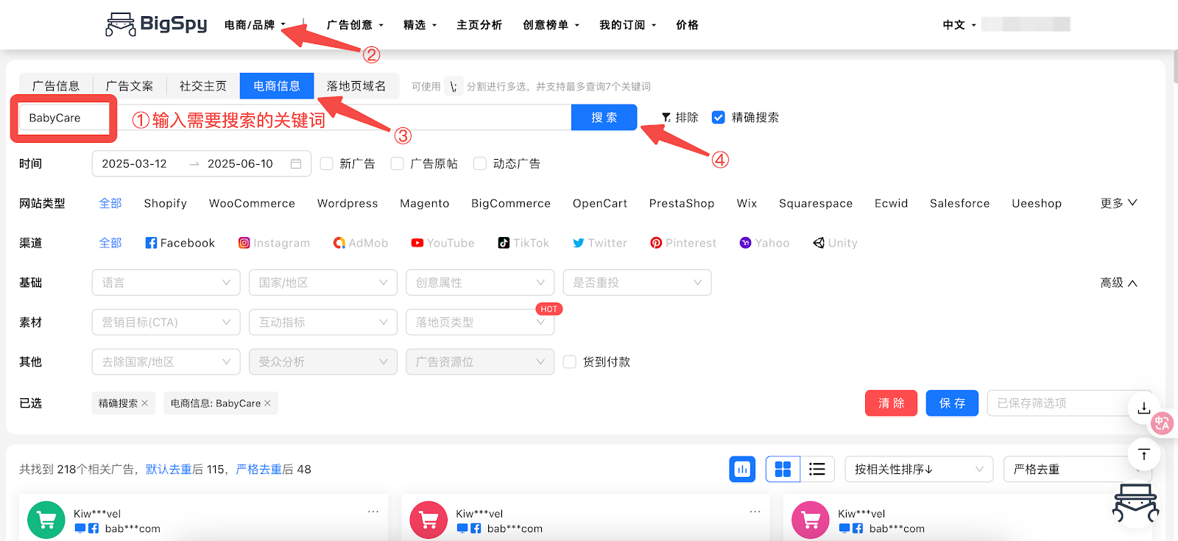Select the Unity channel filter

pos(835,243)
